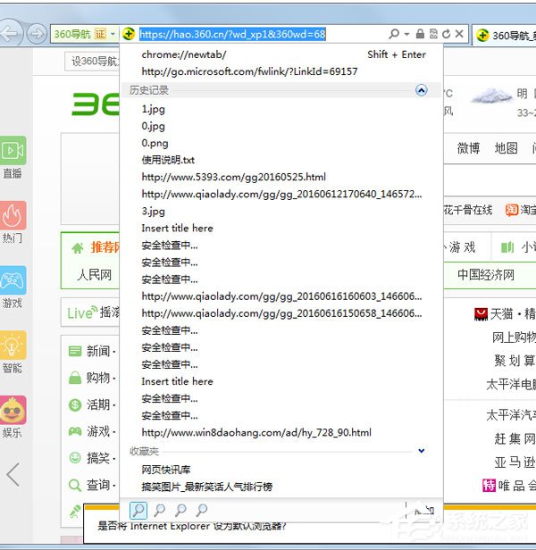Click the 证 certificate badge beside 360导航
The height and width of the screenshot is (550, 536).
[100, 34]
